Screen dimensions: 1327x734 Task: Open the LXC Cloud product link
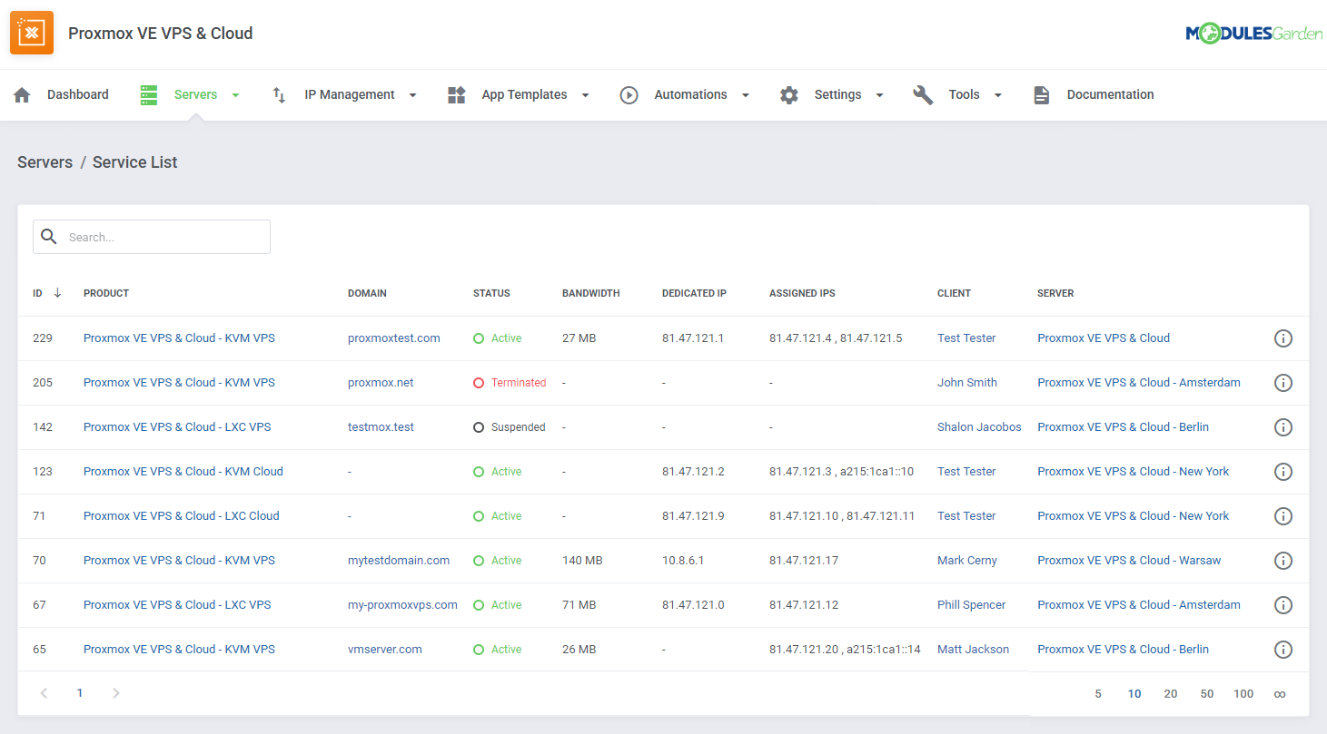tap(182, 516)
